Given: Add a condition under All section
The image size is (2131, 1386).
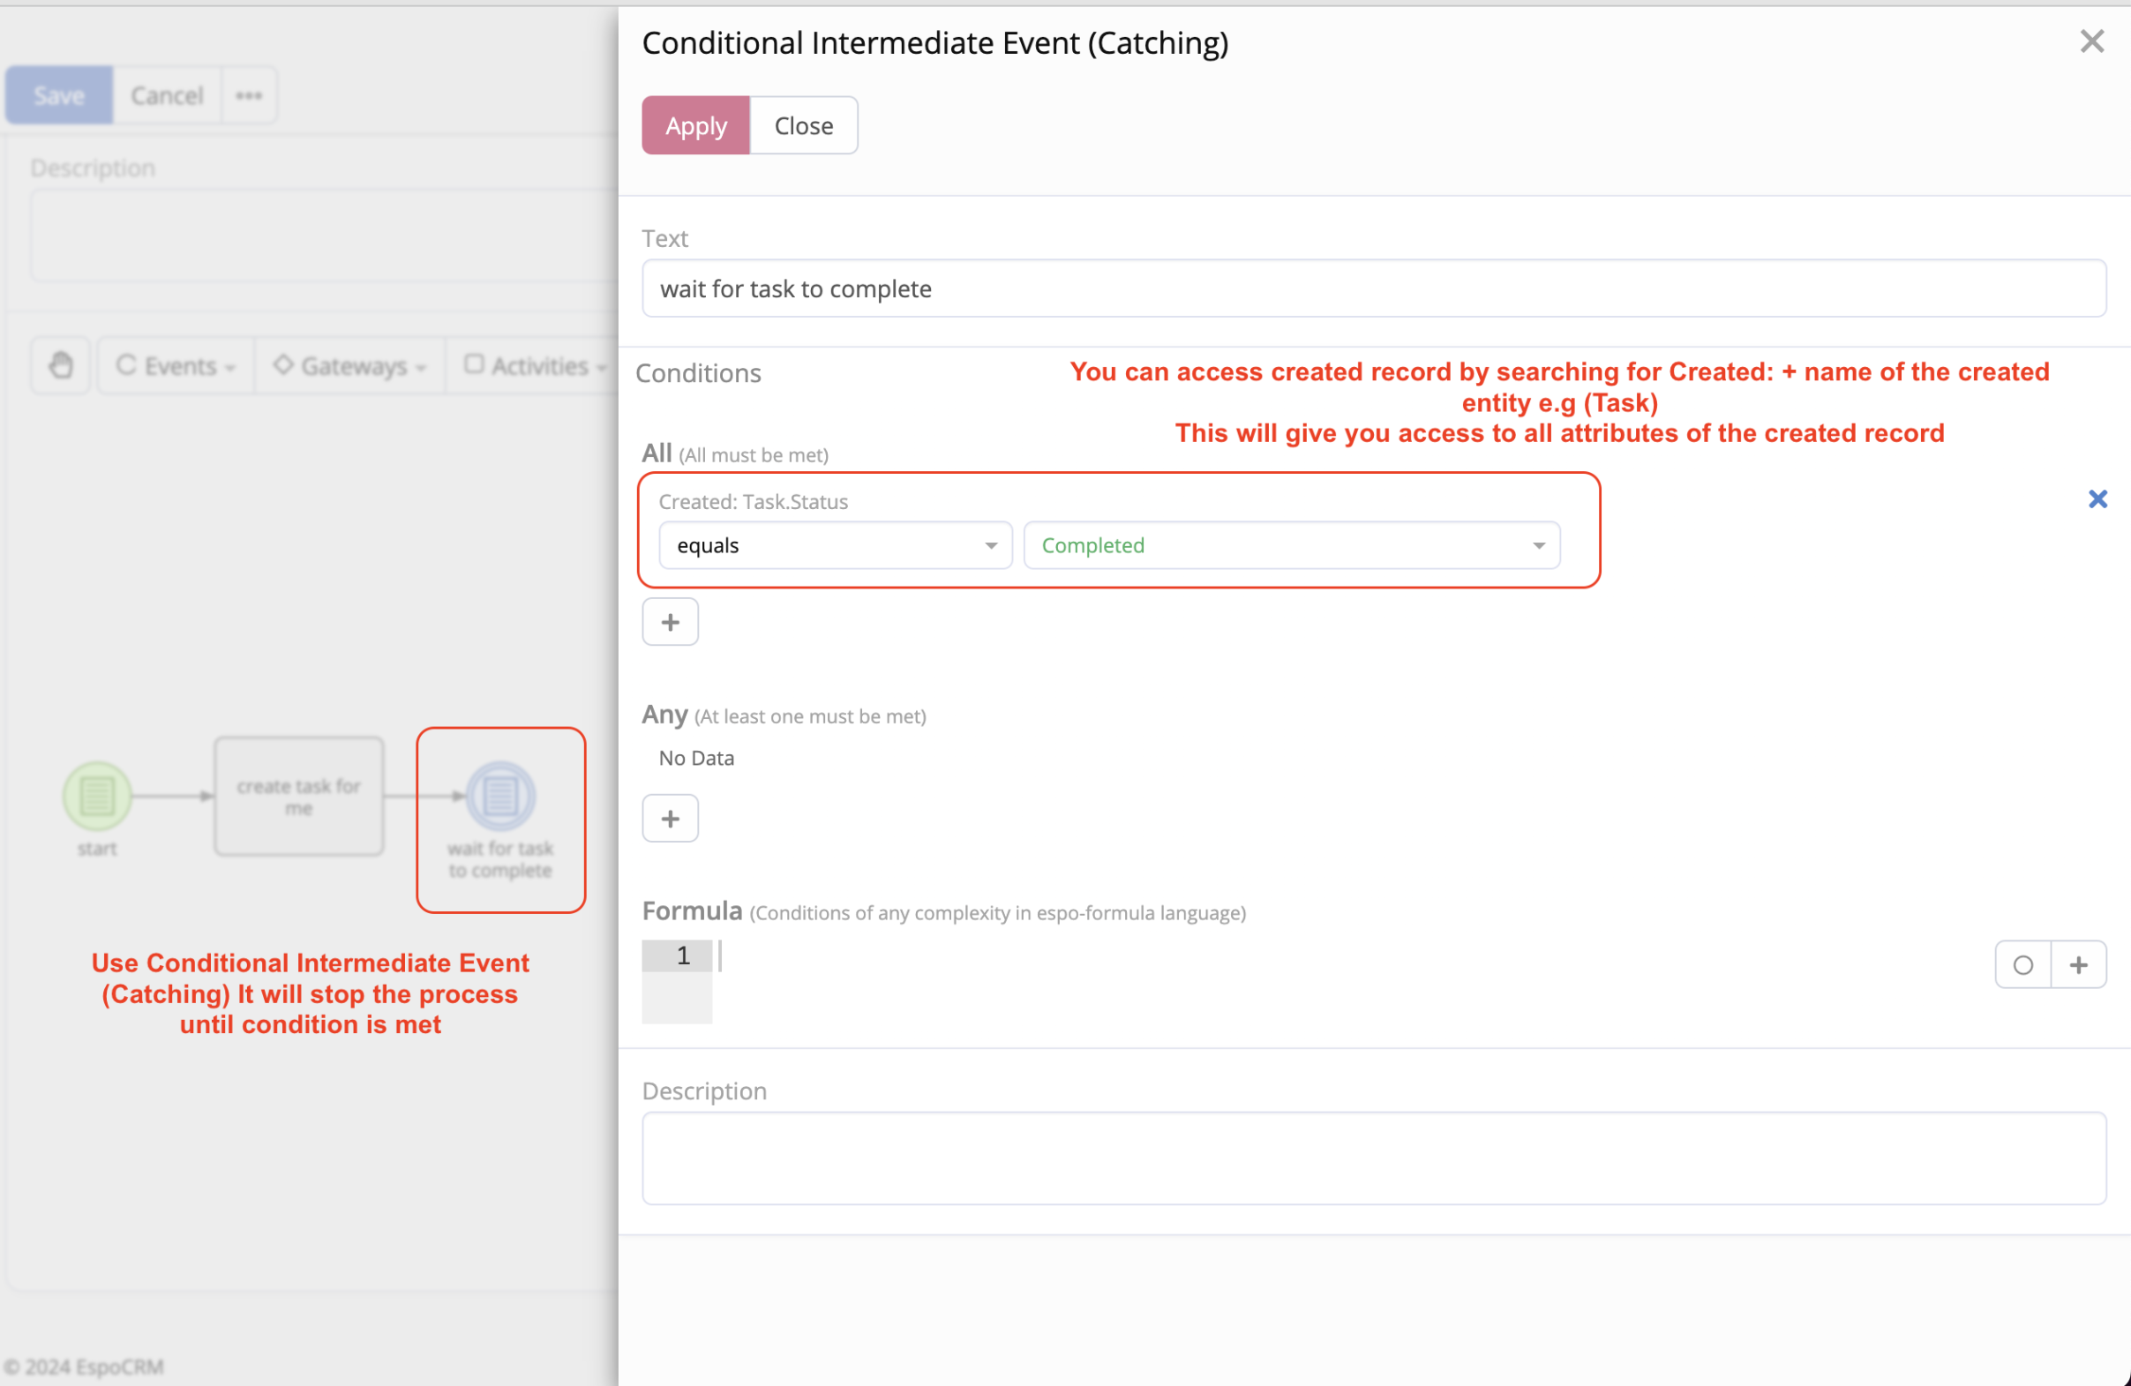Looking at the screenshot, I should (x=670, y=622).
